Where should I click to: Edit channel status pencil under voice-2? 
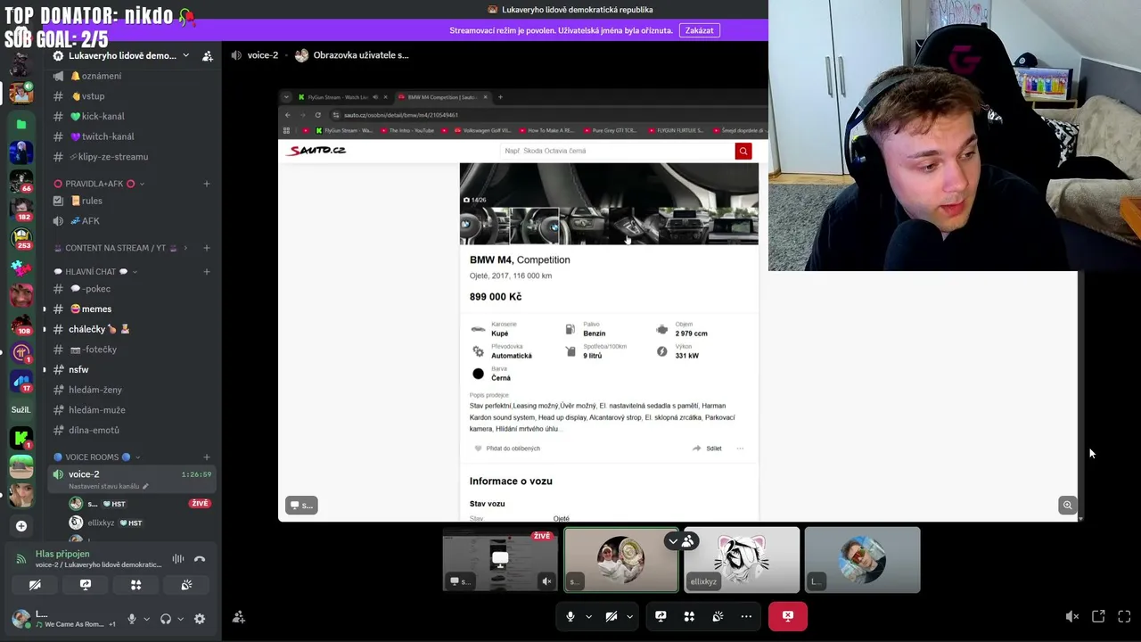click(145, 486)
